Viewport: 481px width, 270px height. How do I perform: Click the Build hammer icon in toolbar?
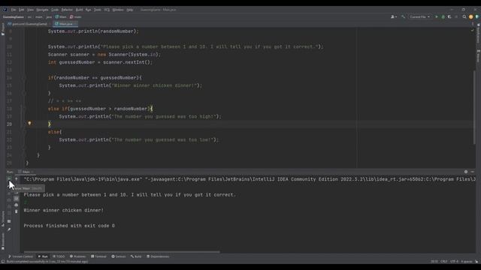tap(403, 16)
